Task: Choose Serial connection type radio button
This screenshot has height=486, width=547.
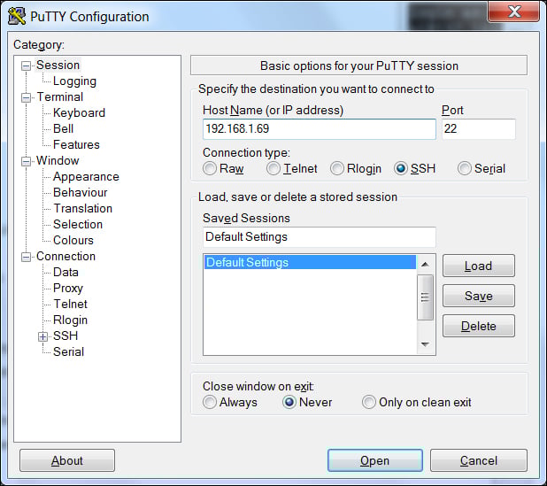Action: pyautogui.click(x=465, y=168)
